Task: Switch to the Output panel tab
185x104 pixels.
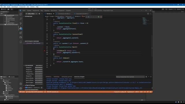Action: click(67, 77)
